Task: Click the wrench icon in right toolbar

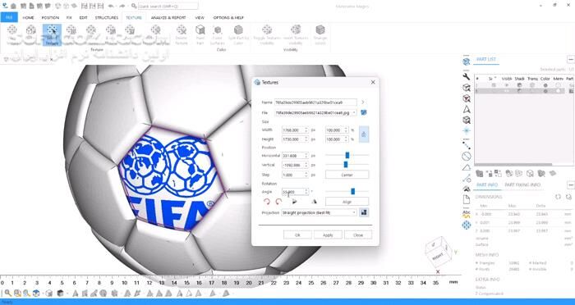Action: click(x=466, y=76)
